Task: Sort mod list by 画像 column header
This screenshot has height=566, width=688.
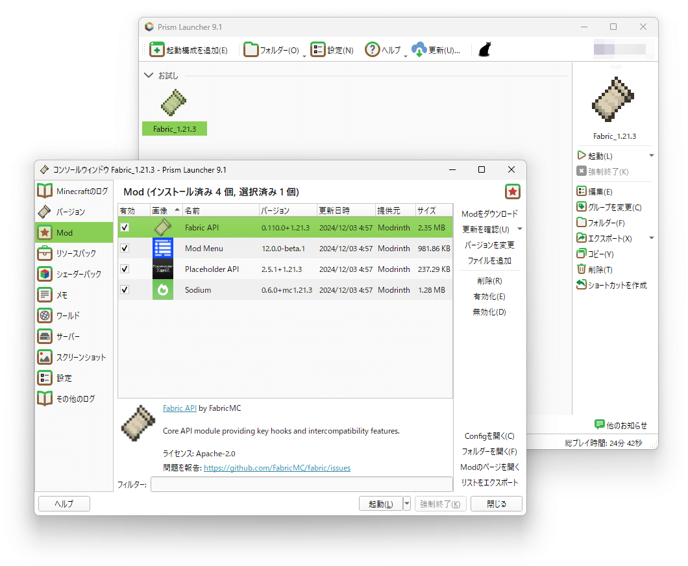Action: 166,210
